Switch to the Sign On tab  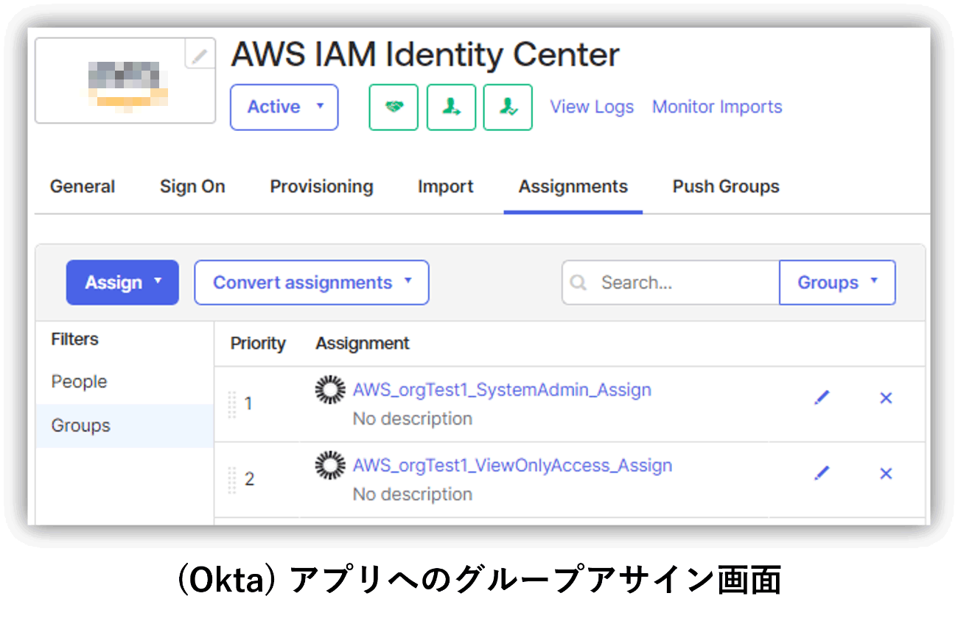(192, 187)
